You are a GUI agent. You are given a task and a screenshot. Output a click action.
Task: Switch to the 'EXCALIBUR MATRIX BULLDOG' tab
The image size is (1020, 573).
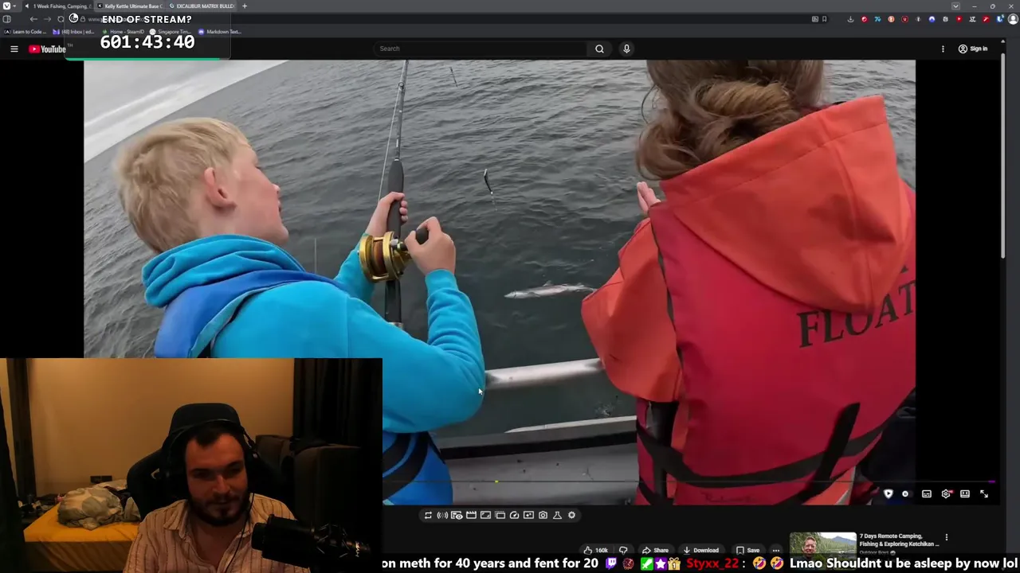point(202,6)
